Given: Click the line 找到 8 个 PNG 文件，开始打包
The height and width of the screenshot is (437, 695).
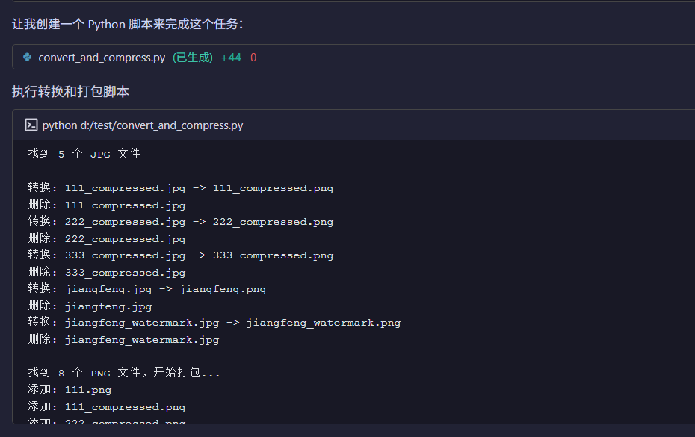Looking at the screenshot, I should [122, 373].
